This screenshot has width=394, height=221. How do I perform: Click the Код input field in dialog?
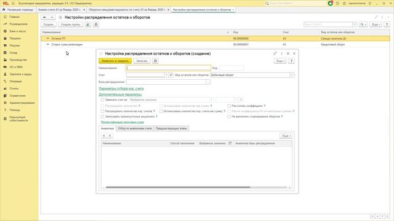click(x=231, y=68)
